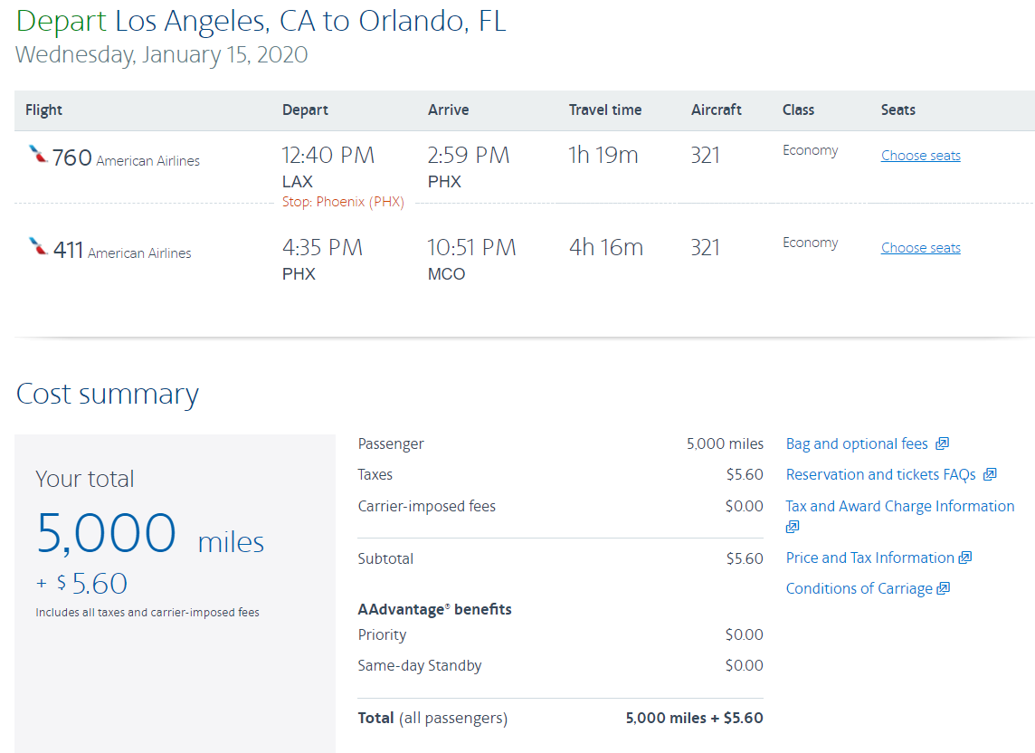The height and width of the screenshot is (753, 1035).
Task: Click the Seats column header
Action: coord(897,110)
